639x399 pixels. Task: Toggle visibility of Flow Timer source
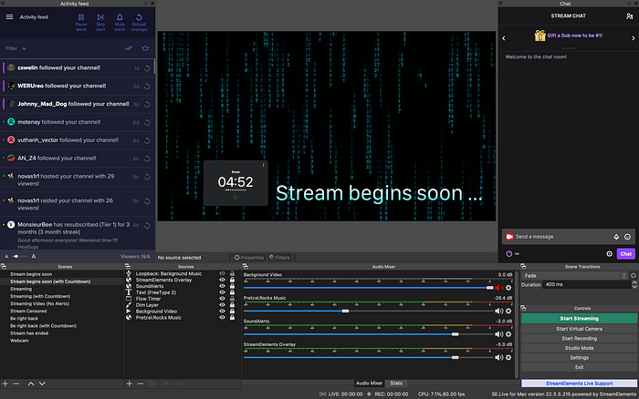(222, 299)
